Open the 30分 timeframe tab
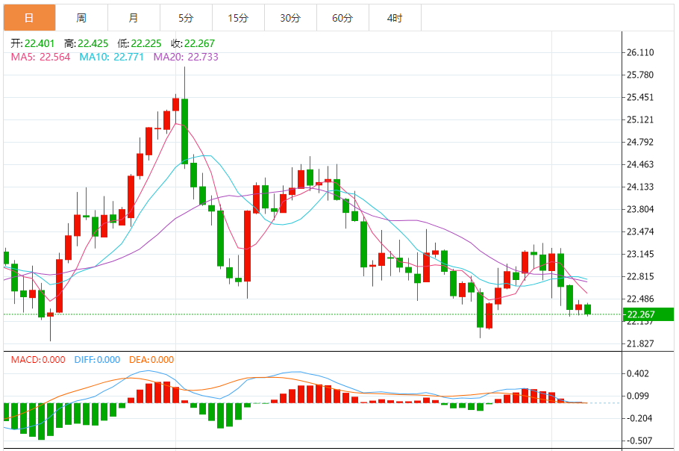Viewport: 679px width, 451px height. [x=290, y=18]
